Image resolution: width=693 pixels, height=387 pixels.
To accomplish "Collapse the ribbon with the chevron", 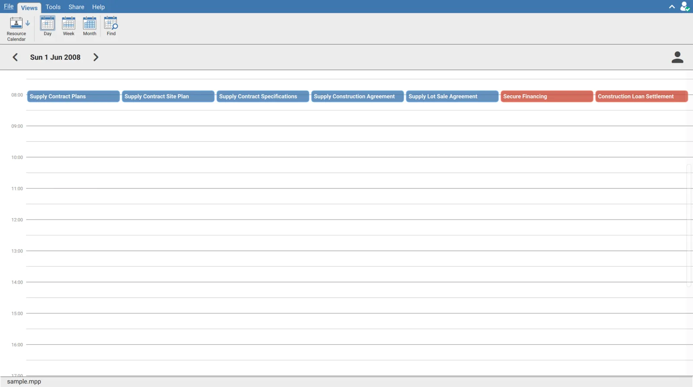I will coord(672,6).
